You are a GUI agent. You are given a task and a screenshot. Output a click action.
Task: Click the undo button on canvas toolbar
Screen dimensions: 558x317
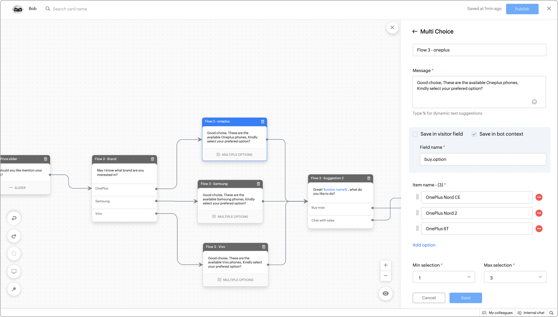[x=14, y=218]
